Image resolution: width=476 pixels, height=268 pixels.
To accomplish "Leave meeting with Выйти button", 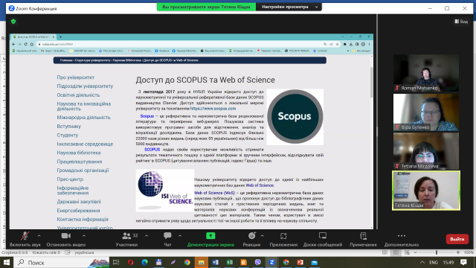I will tap(457, 239).
